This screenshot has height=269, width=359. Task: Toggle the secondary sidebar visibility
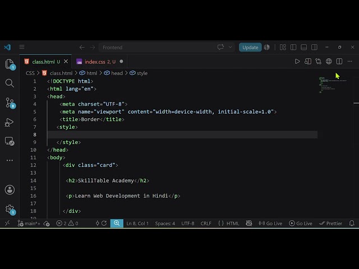pos(314,47)
